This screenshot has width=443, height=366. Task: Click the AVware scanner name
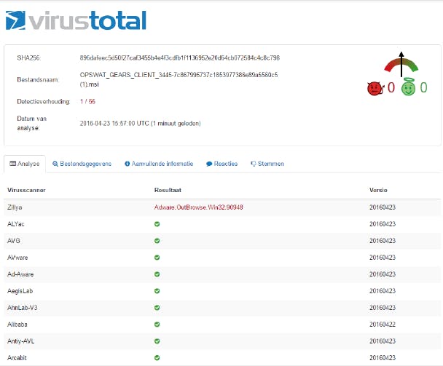pos(17,258)
